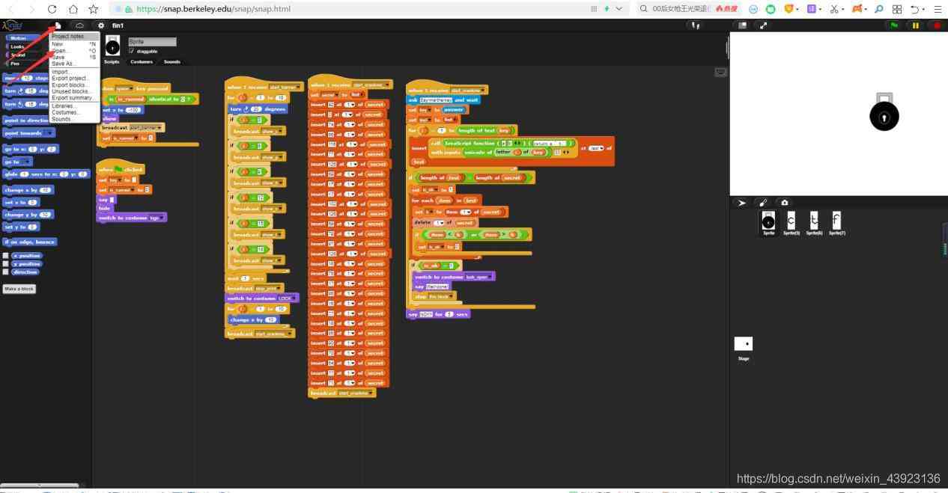Enable the direction watcher checkbox

click(6, 272)
